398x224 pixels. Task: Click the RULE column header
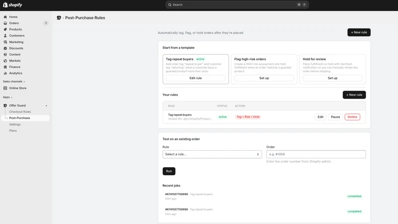[x=171, y=106]
